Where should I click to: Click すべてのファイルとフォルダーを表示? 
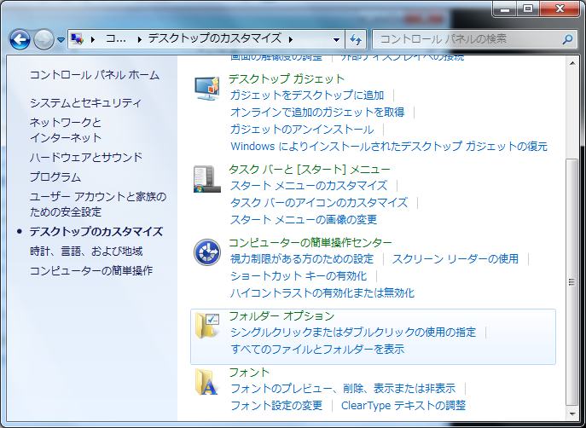click(x=317, y=350)
